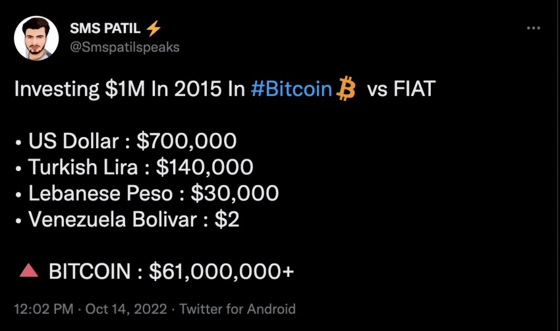Click the 12:02 PM timestamp

[x=39, y=309]
